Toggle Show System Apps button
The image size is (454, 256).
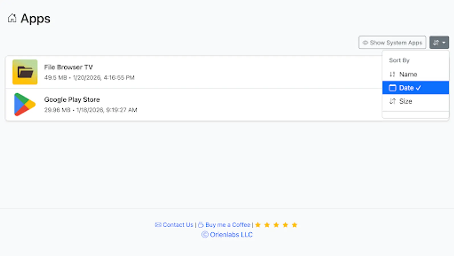pos(392,42)
